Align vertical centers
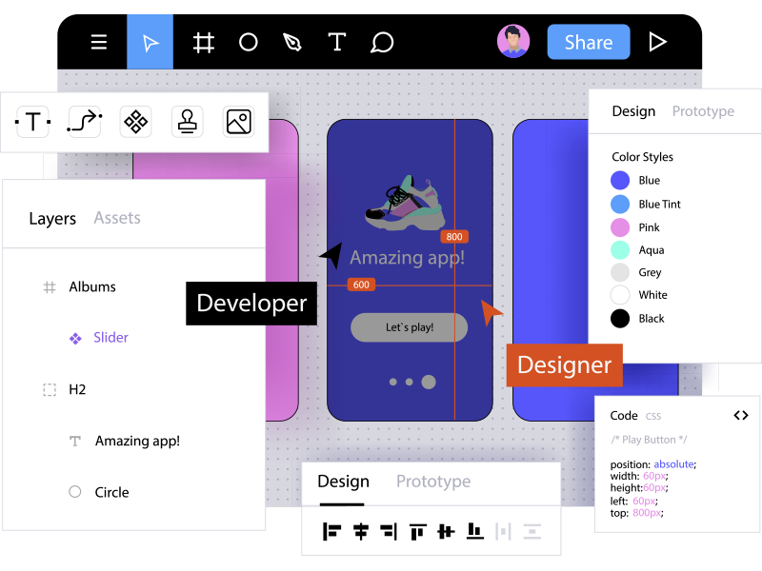762x571 pixels. pyautogui.click(x=446, y=532)
